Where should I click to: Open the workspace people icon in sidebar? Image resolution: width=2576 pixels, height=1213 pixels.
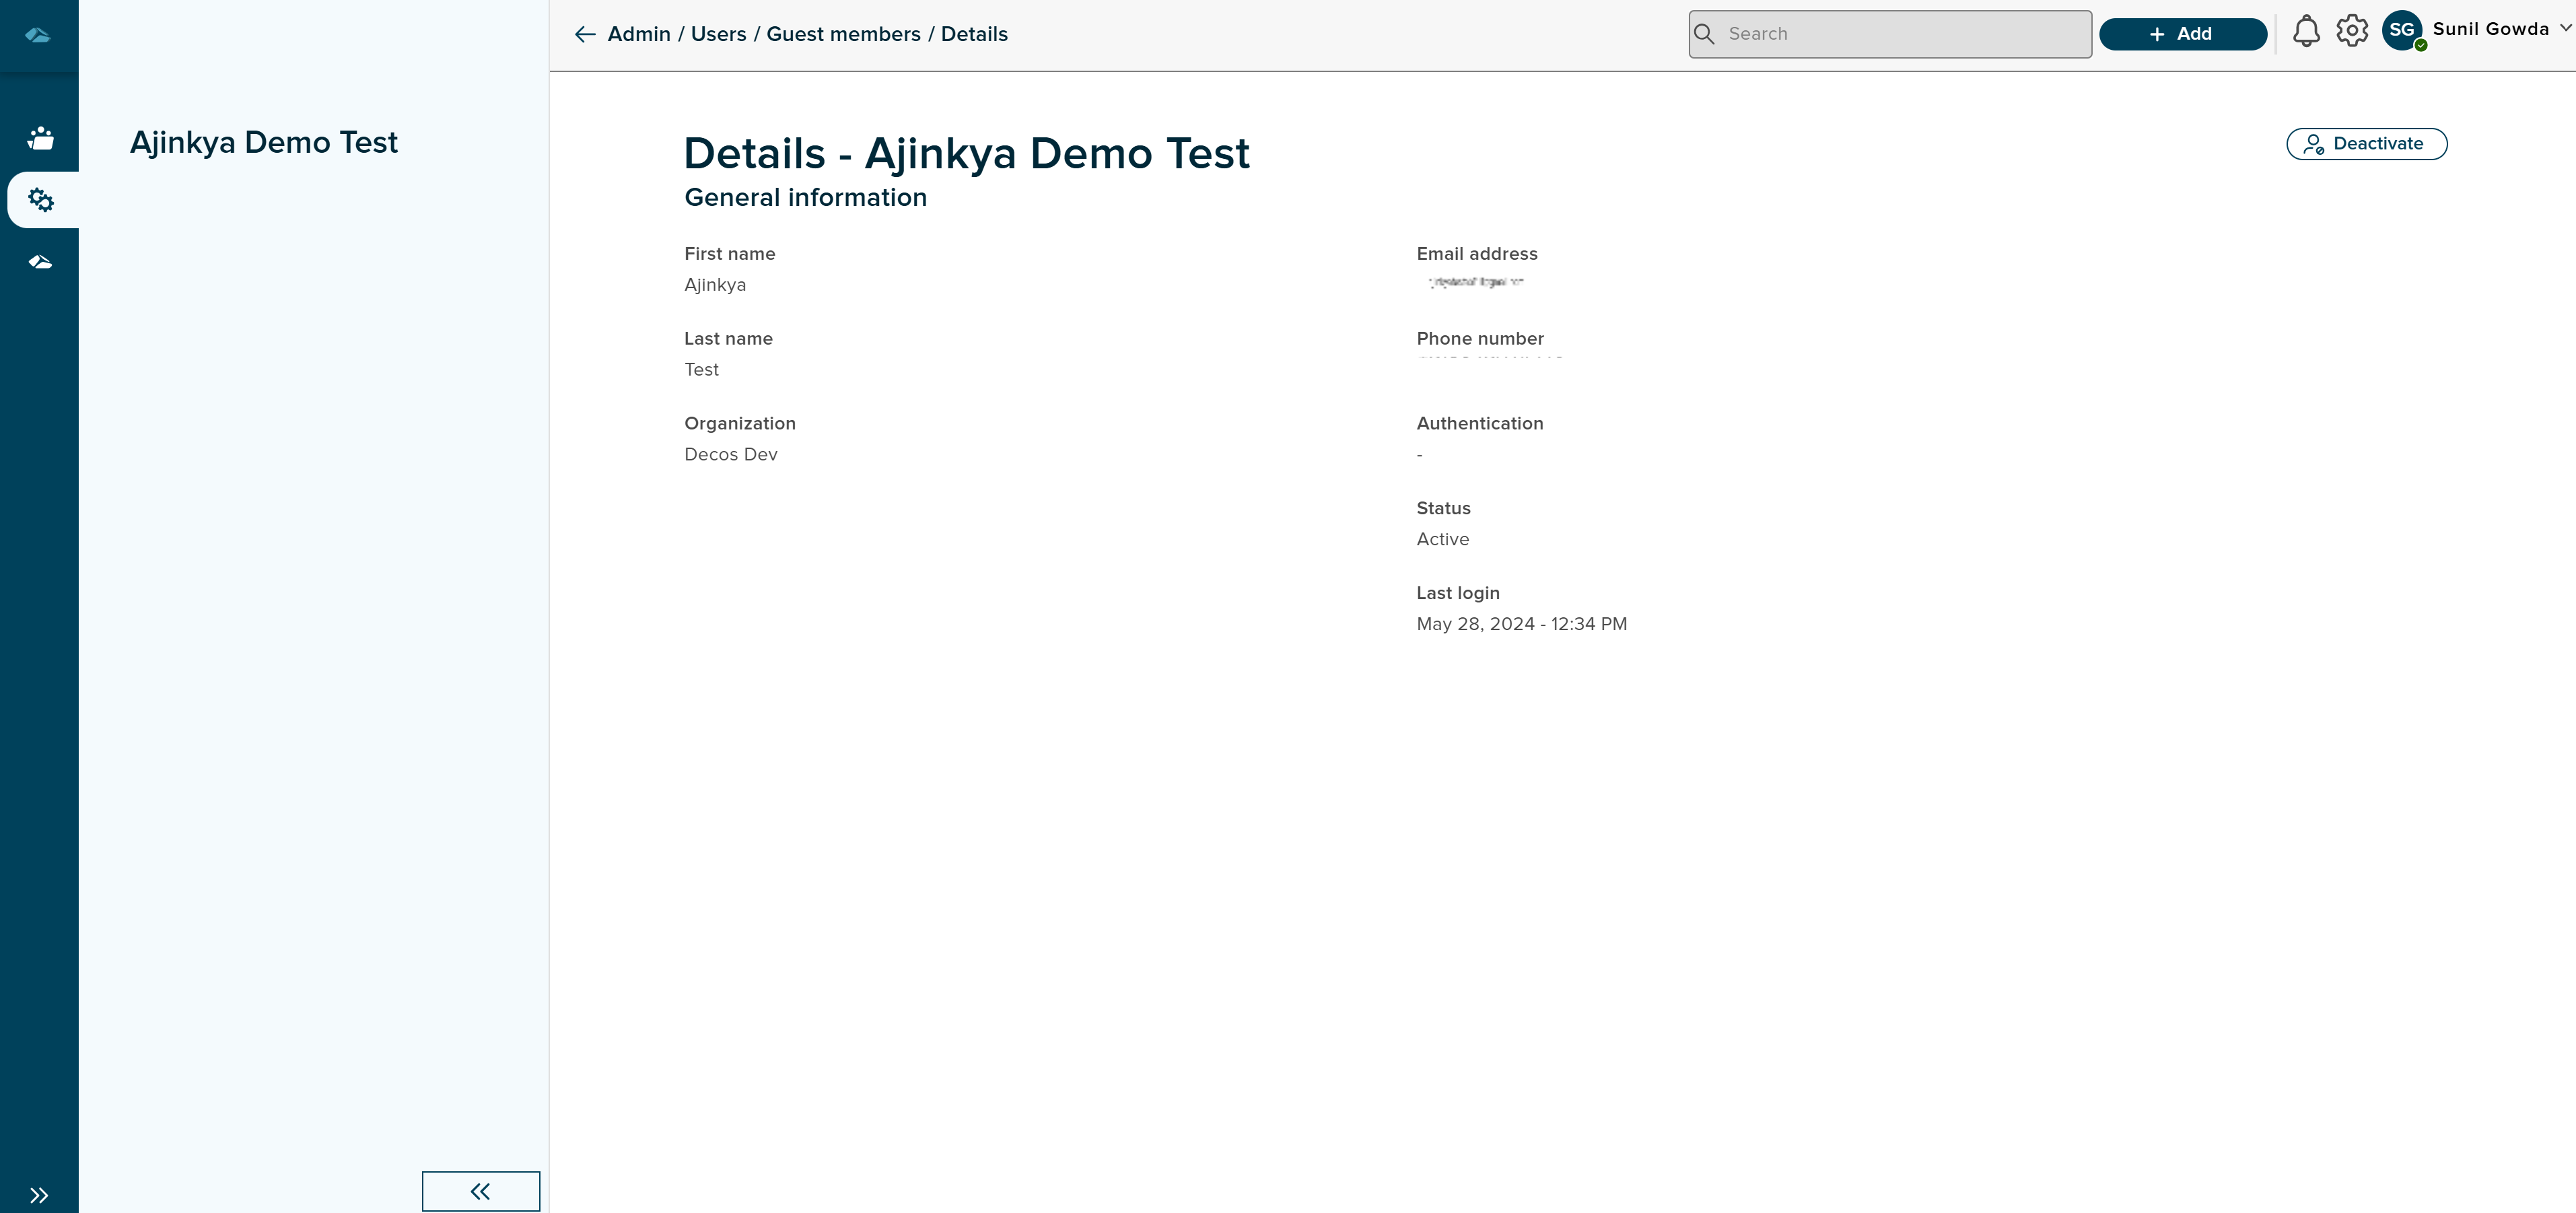[40, 138]
